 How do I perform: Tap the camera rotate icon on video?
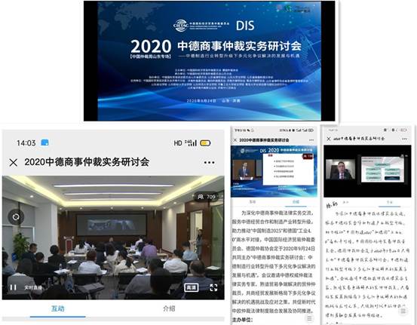pyautogui.click(x=16, y=217)
